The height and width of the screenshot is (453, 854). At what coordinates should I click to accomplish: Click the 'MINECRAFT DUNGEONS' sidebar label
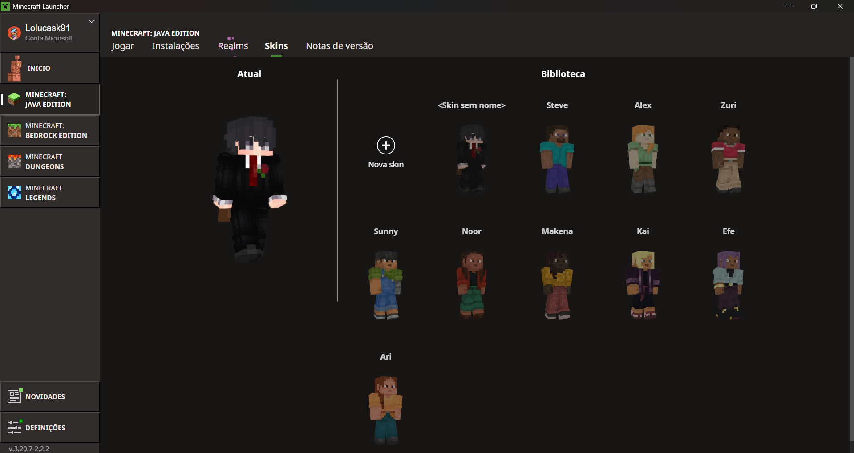coord(45,162)
